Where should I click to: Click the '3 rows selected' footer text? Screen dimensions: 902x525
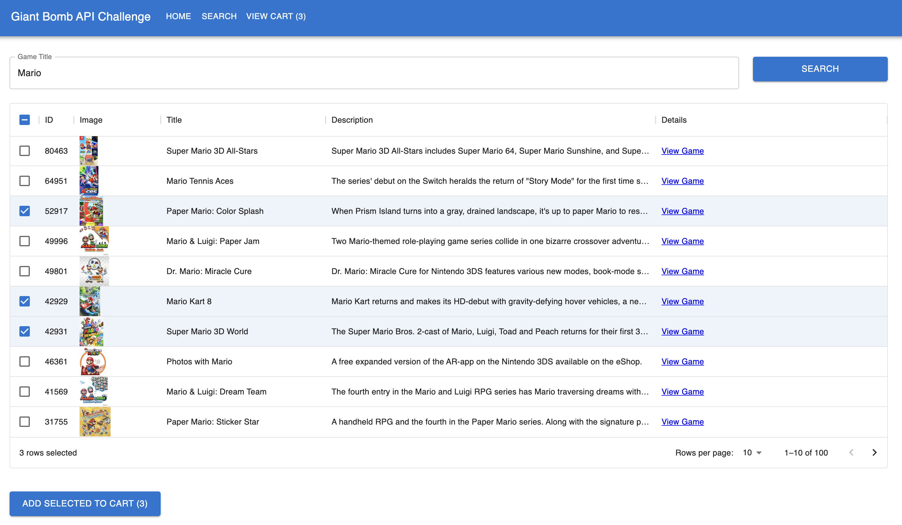tap(48, 452)
